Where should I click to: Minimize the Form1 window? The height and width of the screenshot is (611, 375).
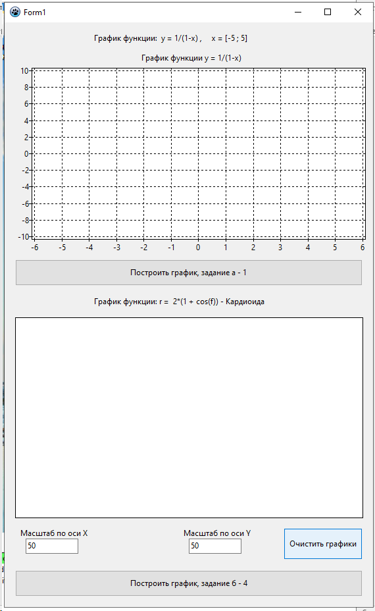coord(298,12)
